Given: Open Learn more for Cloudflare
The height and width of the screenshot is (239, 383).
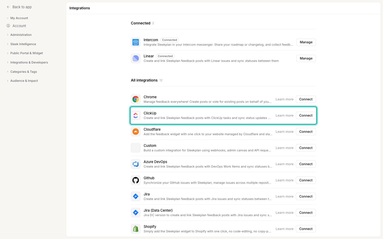Looking at the screenshot, I should click(285, 132).
